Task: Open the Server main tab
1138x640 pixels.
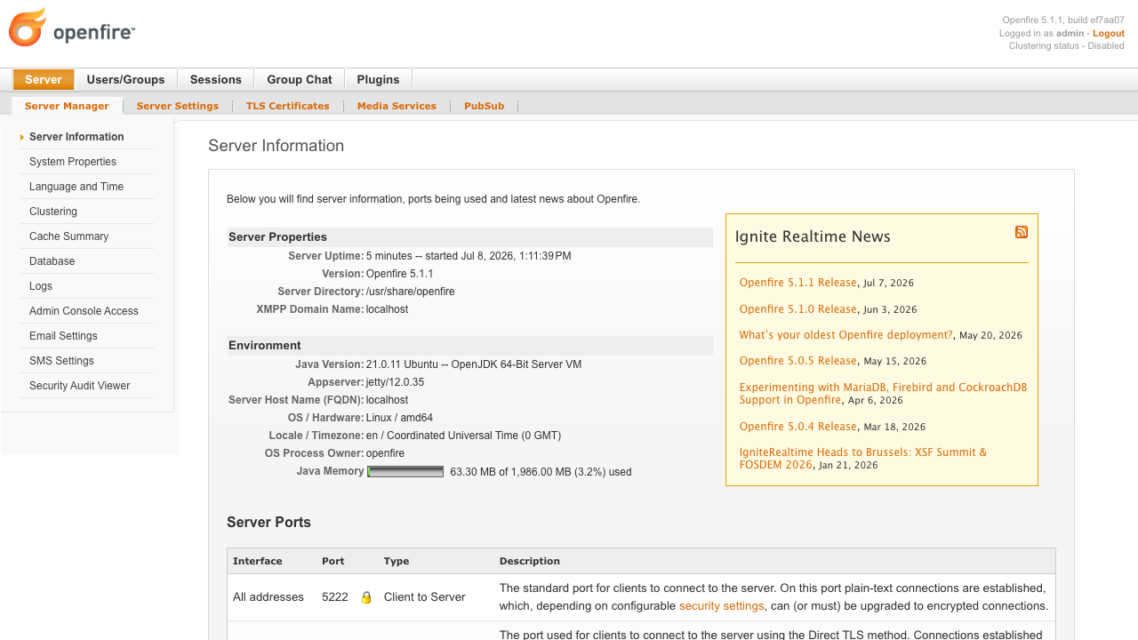Action: coord(44,79)
